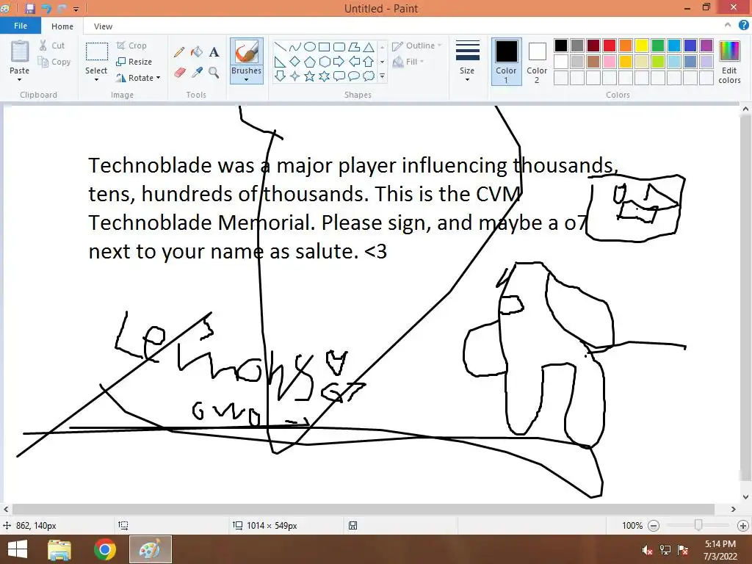Pick the red color swatch
This screenshot has width=752, height=564.
pos(610,46)
